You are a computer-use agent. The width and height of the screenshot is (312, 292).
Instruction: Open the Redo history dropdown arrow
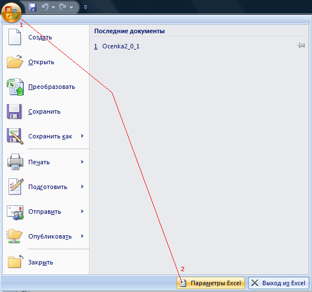72,7
